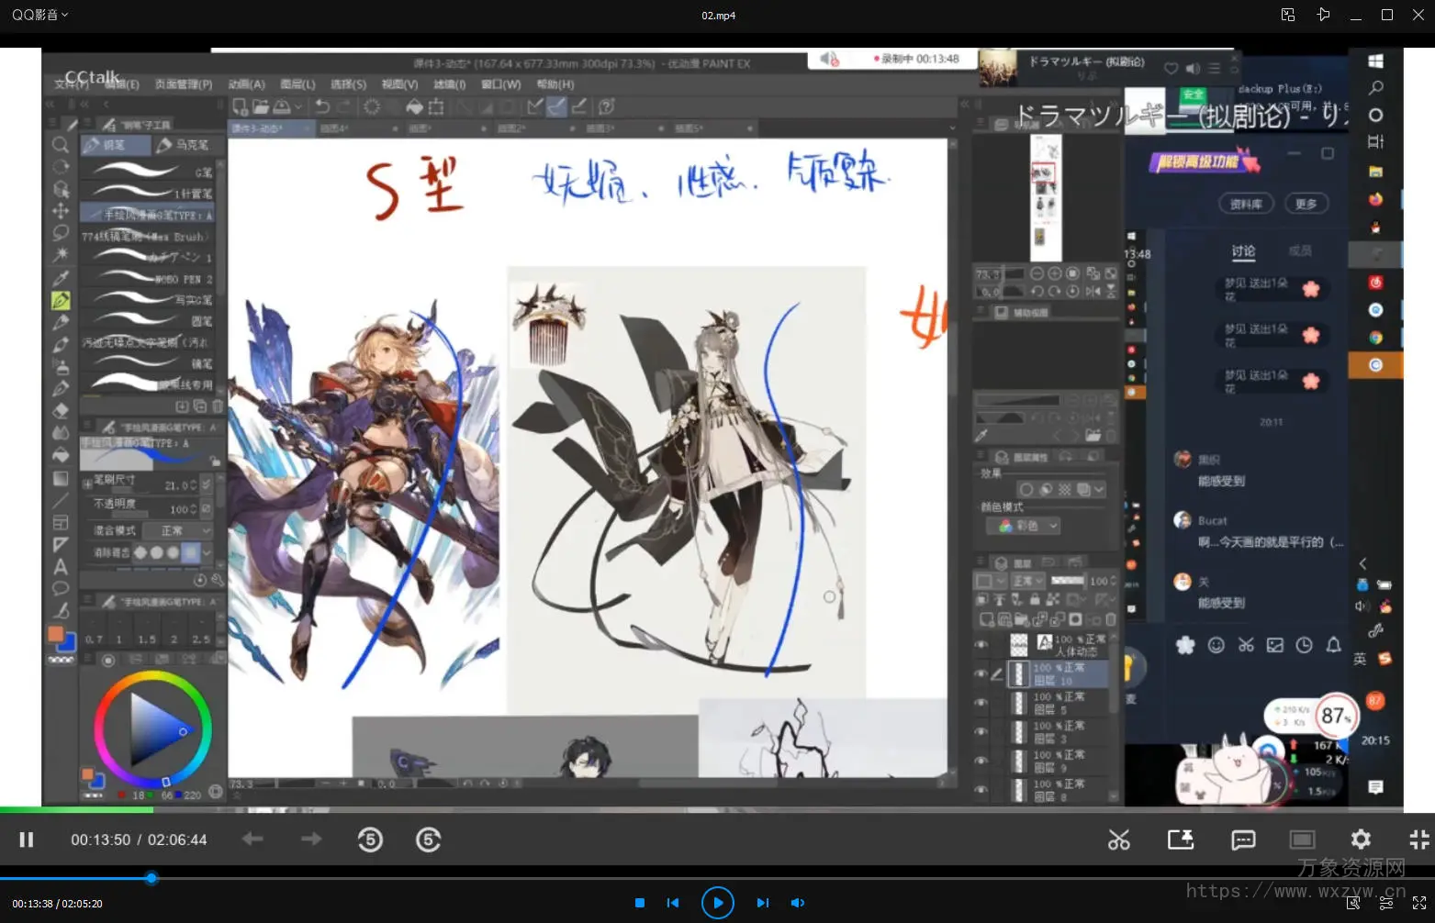
Task: Pause the video with the pause button
Action: pos(27,840)
